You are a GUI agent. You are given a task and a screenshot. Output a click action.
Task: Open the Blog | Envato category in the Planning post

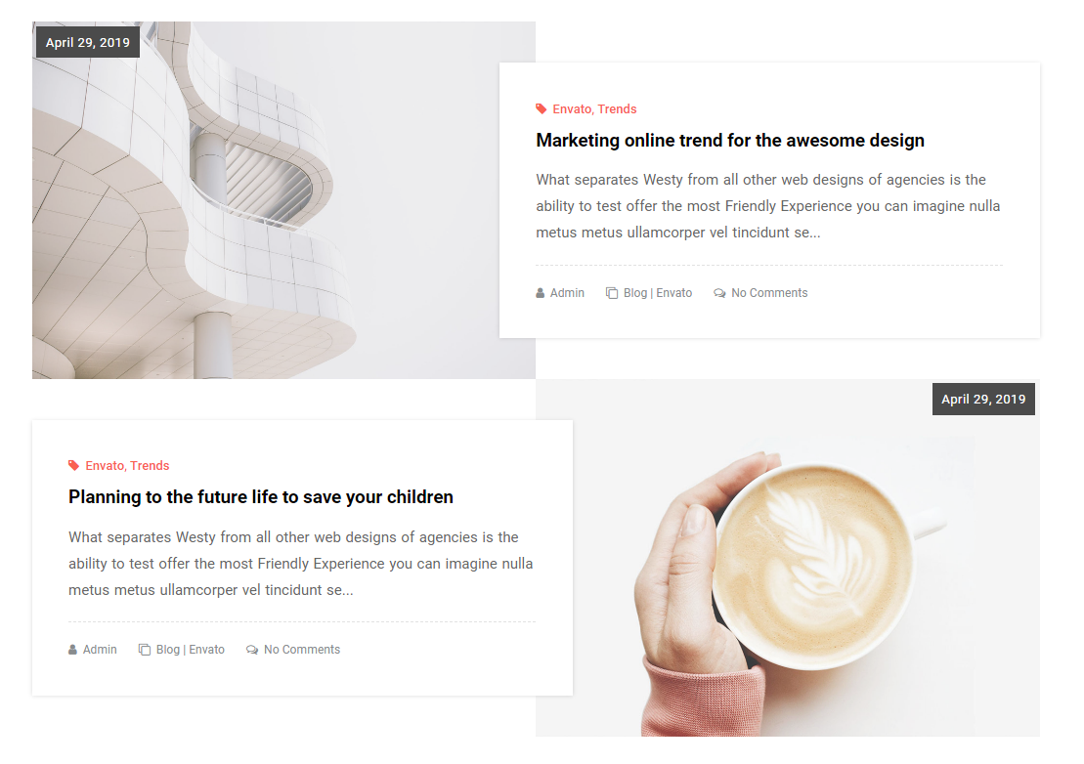pos(190,650)
